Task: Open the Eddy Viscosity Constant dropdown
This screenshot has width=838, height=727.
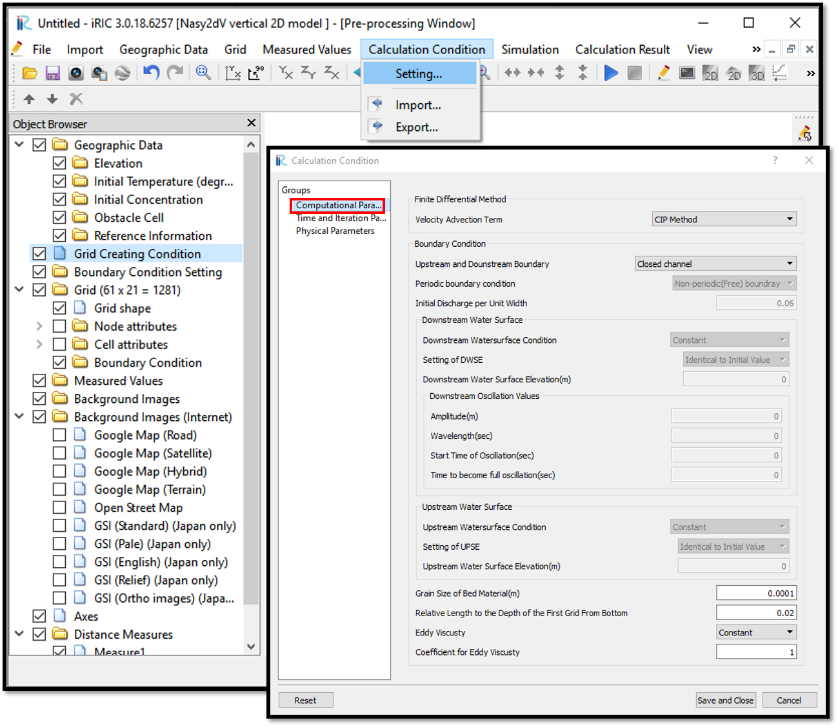Action: tap(757, 632)
